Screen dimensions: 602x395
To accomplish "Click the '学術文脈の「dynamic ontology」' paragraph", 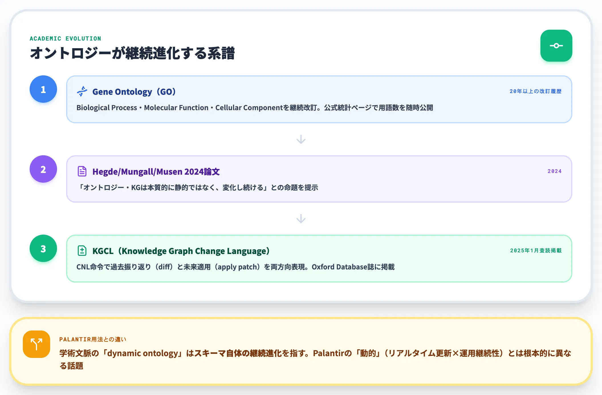I will 315,359.
